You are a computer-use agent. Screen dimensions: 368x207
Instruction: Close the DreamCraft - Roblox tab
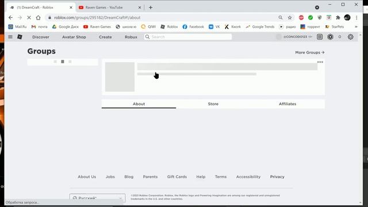tap(71, 7)
